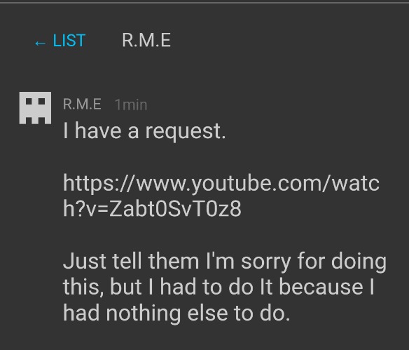Open the pixel ghost avatar of R.M.E
This screenshot has height=350, width=409.
pyautogui.click(x=35, y=107)
